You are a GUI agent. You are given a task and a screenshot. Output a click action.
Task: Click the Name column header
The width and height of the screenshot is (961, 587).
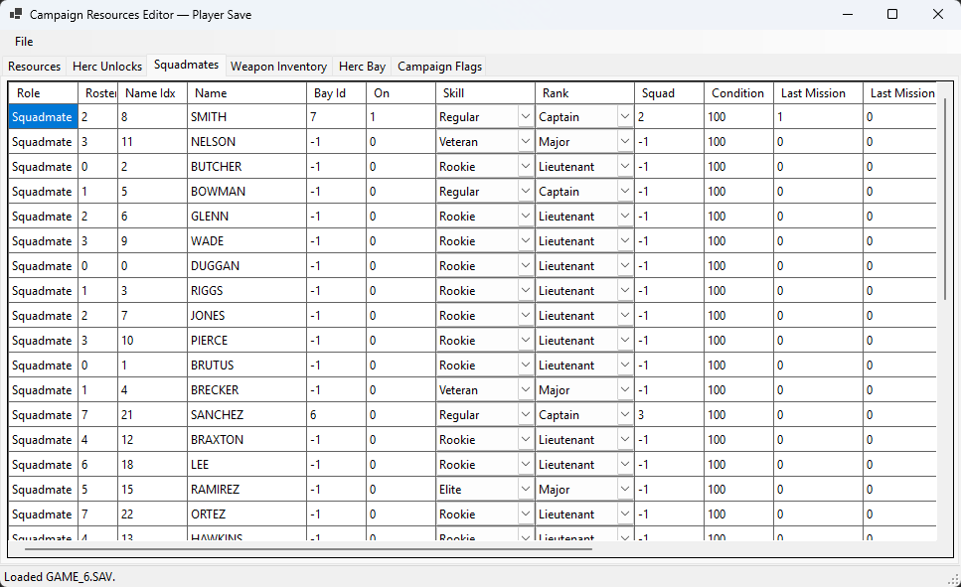pyautogui.click(x=246, y=93)
